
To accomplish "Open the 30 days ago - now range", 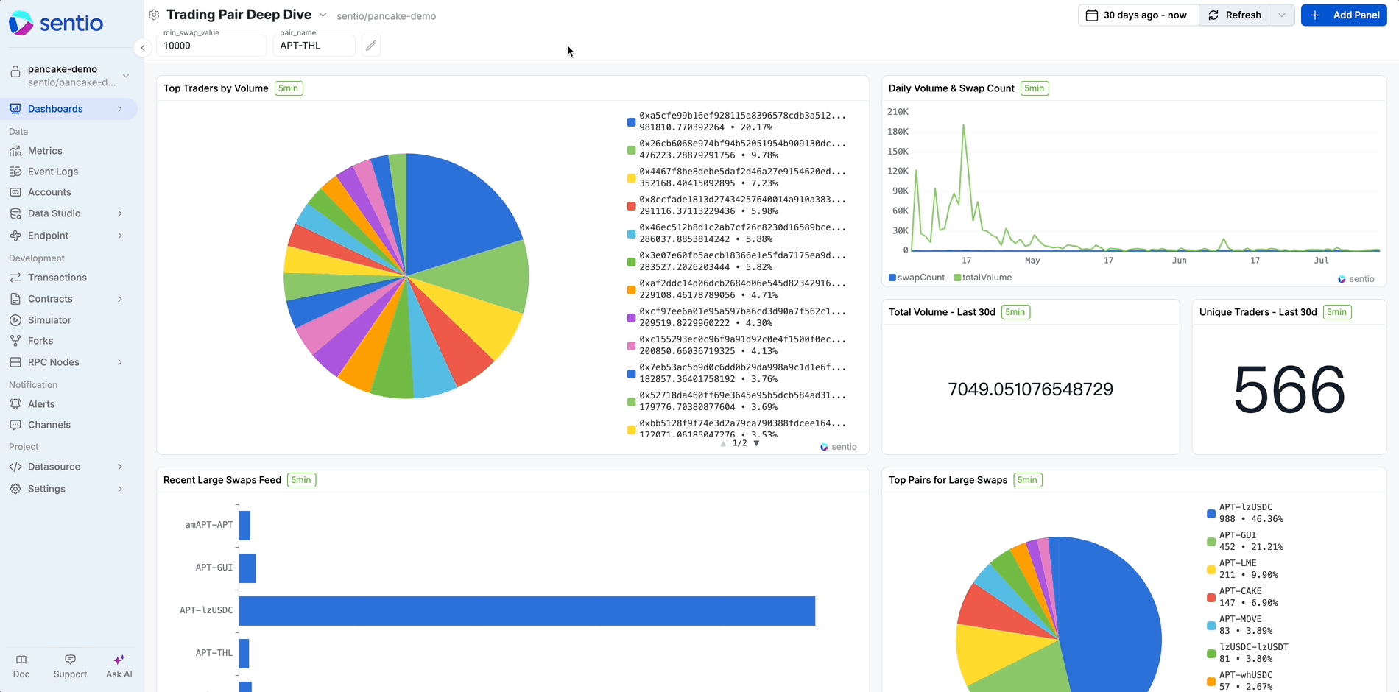I will click(1138, 15).
